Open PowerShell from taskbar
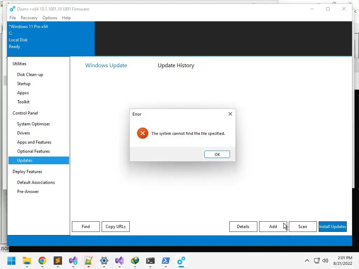 (166, 261)
